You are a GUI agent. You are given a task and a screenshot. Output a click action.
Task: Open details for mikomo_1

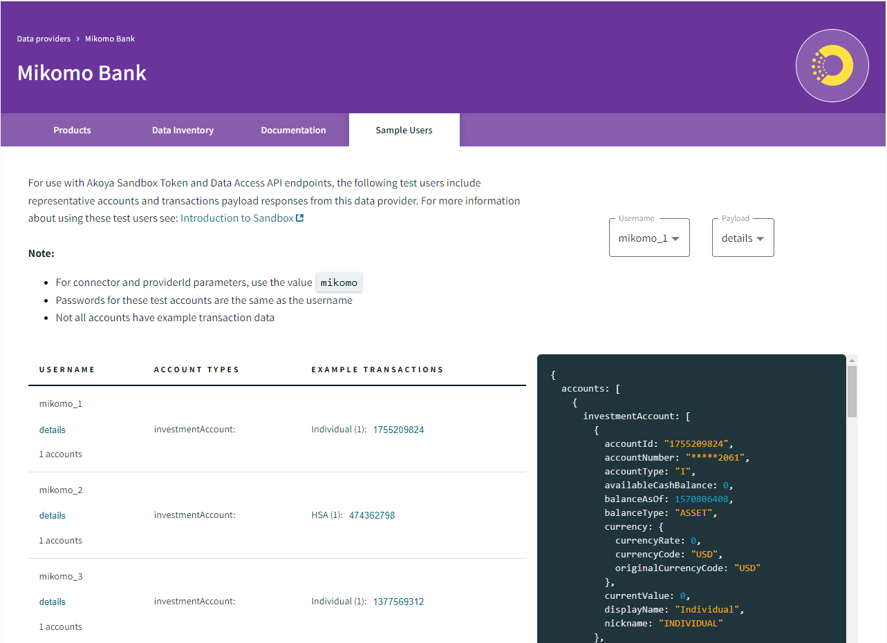point(53,430)
